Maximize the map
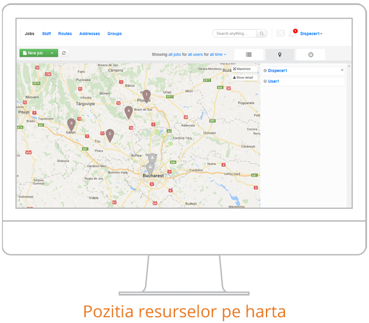The image size is (369, 323). [244, 69]
